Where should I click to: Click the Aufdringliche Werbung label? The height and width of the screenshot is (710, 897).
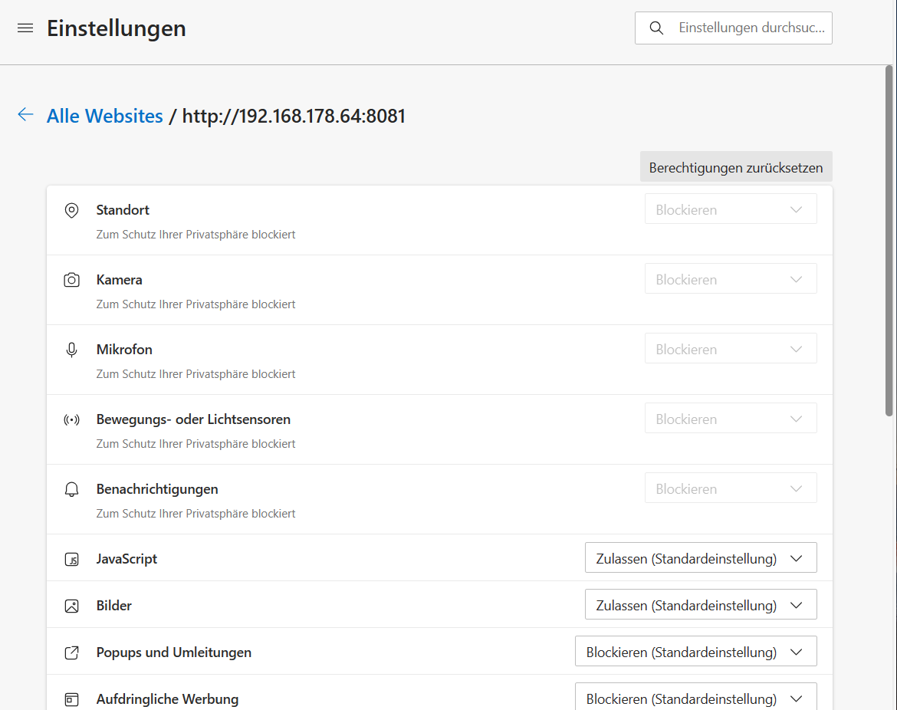(168, 699)
